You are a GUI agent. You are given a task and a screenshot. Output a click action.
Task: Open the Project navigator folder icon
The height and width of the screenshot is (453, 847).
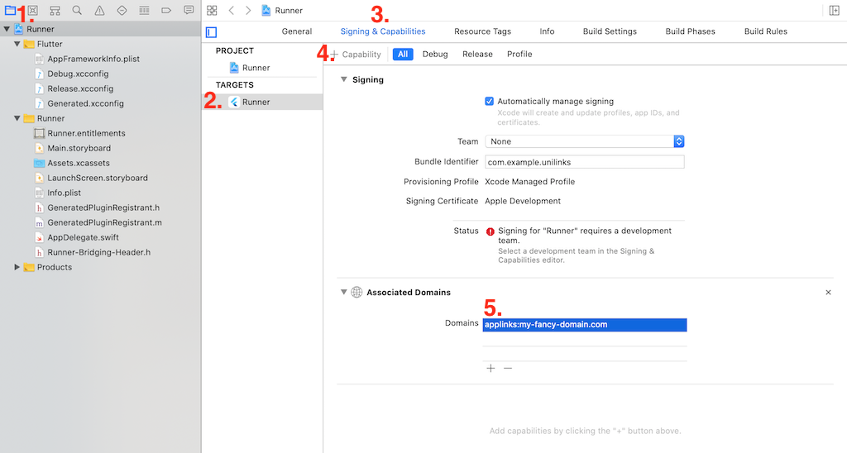pos(10,10)
